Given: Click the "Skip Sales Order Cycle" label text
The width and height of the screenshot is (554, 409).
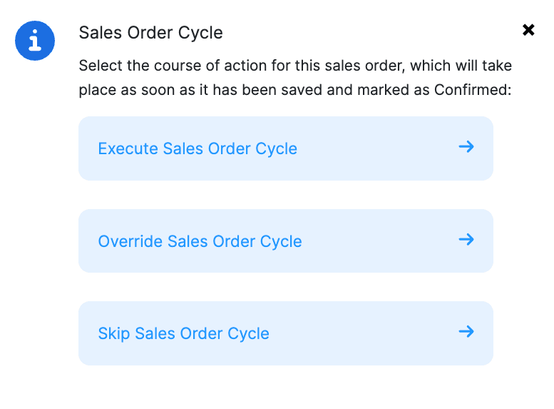Looking at the screenshot, I should [x=183, y=333].
